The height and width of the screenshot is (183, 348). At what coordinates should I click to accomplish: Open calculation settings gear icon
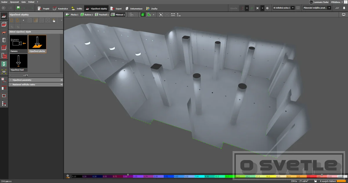[267, 8]
